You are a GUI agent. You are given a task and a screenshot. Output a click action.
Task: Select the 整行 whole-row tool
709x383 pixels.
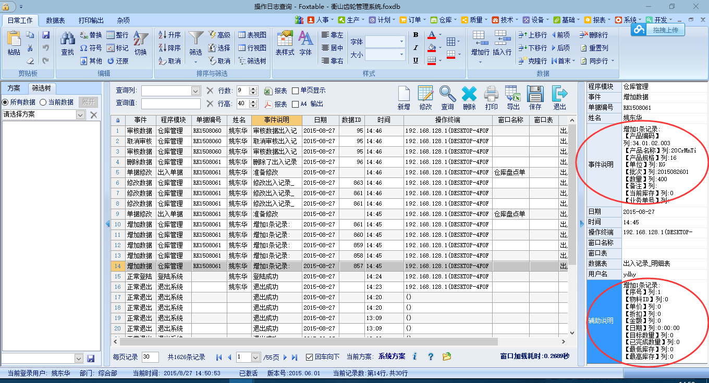click(x=117, y=35)
